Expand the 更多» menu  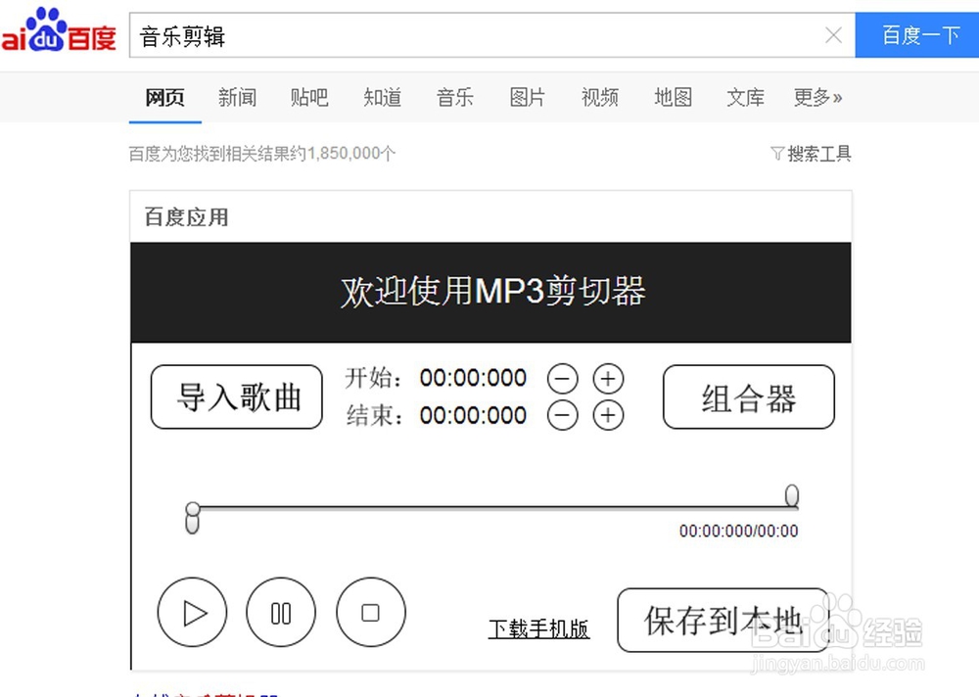click(x=817, y=98)
